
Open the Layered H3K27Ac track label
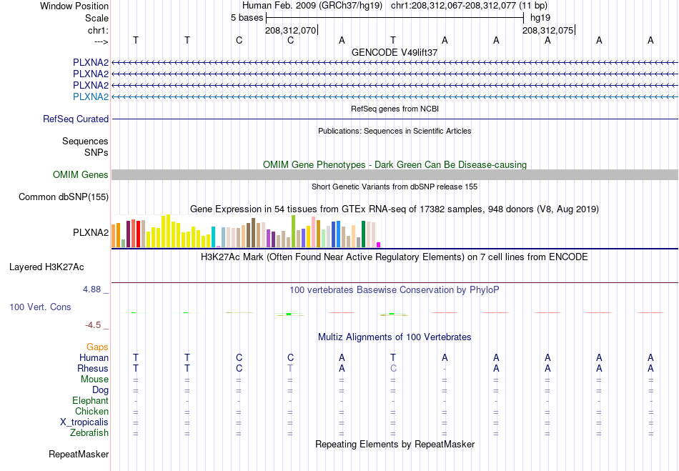[x=46, y=267]
